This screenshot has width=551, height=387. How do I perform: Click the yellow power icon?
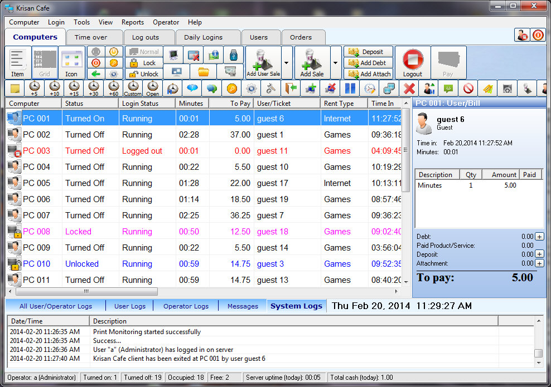coord(114,52)
